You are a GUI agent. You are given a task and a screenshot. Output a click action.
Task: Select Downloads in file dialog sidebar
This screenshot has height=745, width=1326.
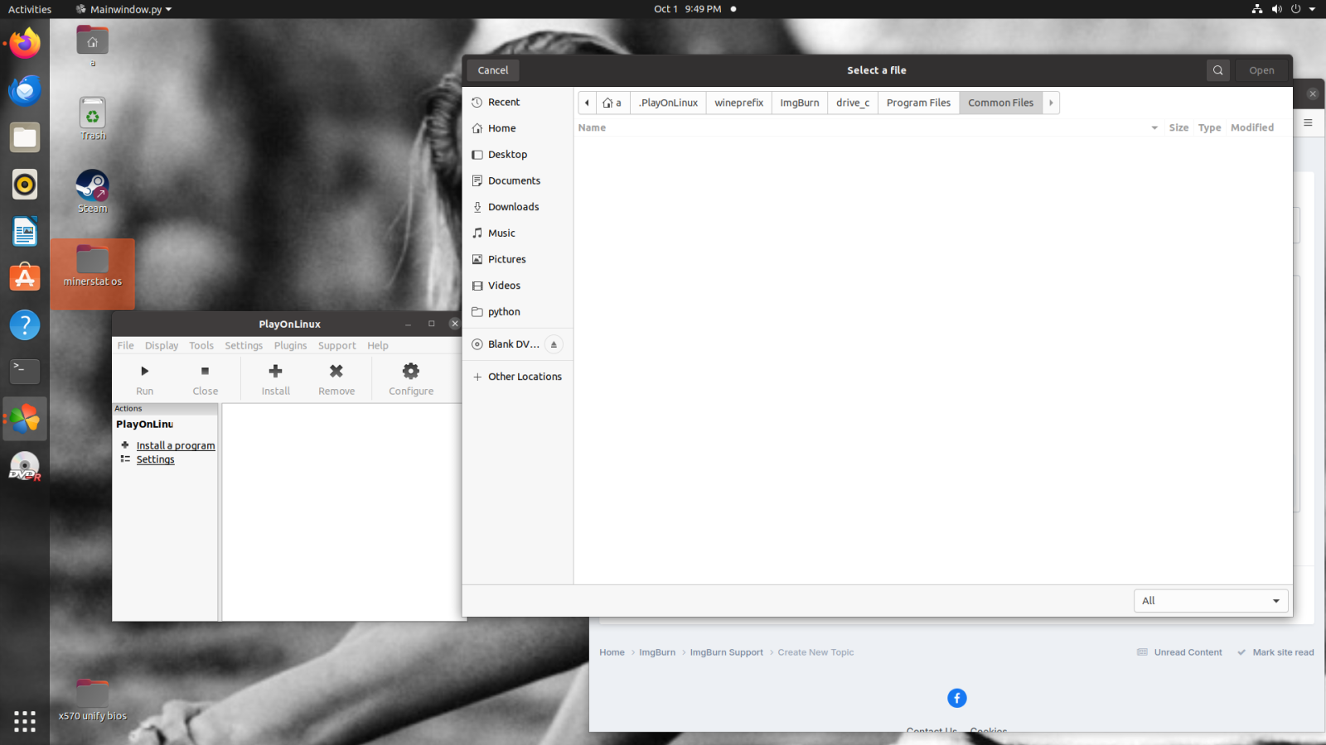coord(518,207)
